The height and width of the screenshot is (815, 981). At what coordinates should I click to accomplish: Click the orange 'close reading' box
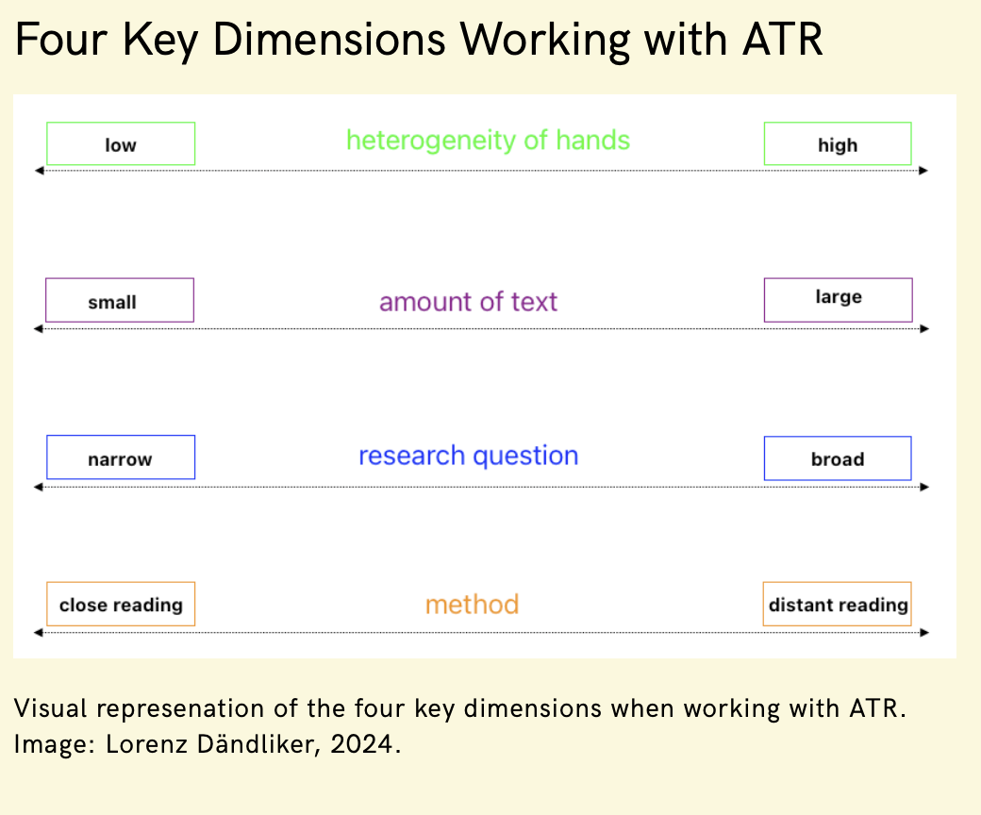coord(121,604)
